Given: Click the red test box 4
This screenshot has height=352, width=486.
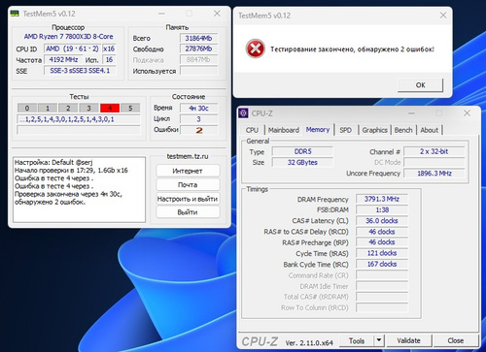Looking at the screenshot, I should [110, 108].
